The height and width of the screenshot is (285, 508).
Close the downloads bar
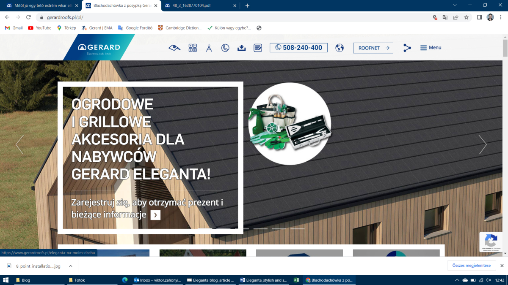[502, 266]
